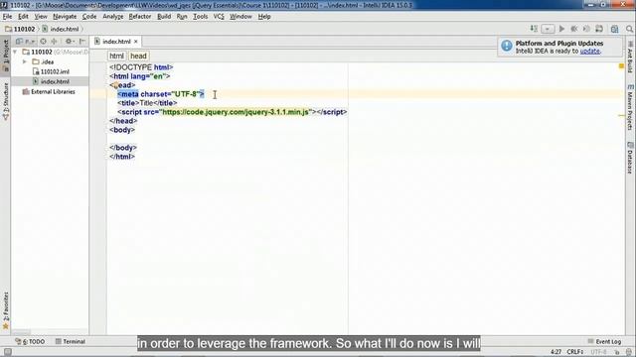636x357 pixels.
Task: Toggle the Database tool window
Action: (630, 158)
